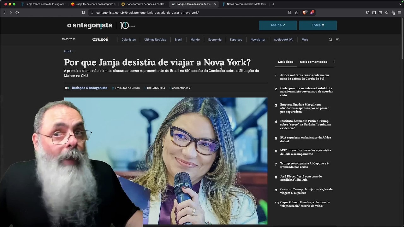Bookmark this page with the bookmark icon
Viewport: 404px width, 227px height.
(83, 13)
